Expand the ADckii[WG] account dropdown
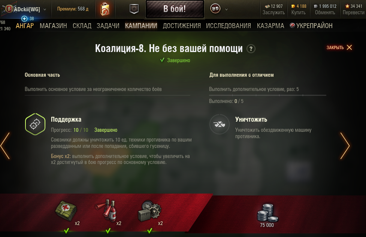 [x=45, y=10]
